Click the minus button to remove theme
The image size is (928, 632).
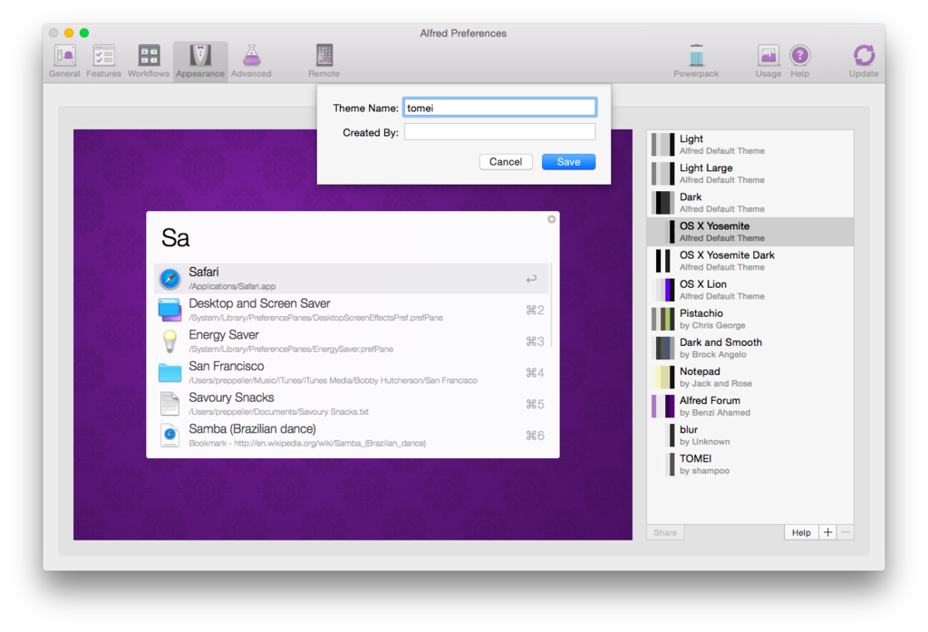pyautogui.click(x=846, y=532)
